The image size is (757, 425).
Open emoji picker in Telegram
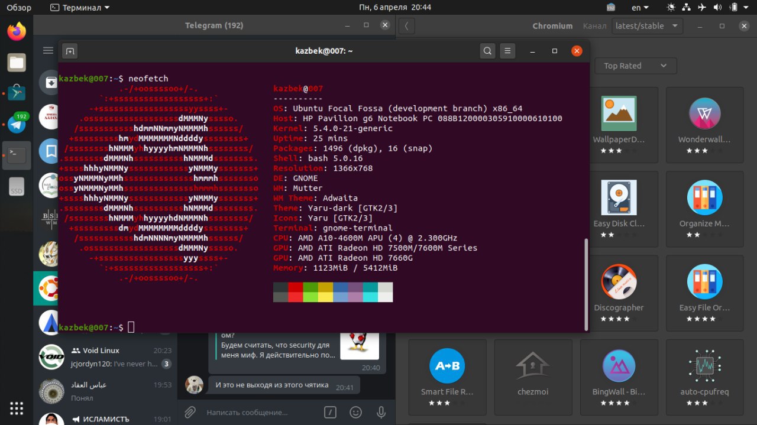tap(355, 412)
